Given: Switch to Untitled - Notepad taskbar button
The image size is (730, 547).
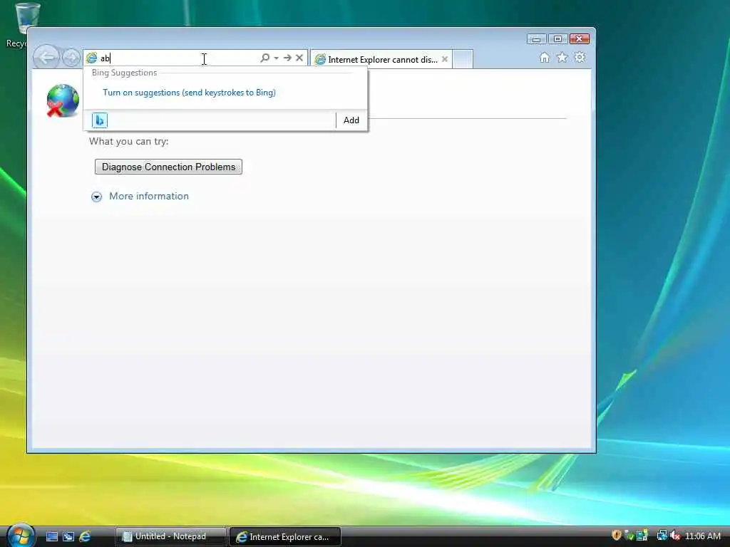Looking at the screenshot, I should point(170,536).
